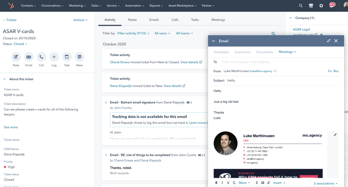This screenshot has width=348, height=187.
Task: Open Filter activity (9/10) dropdown
Action: pos(133,33)
